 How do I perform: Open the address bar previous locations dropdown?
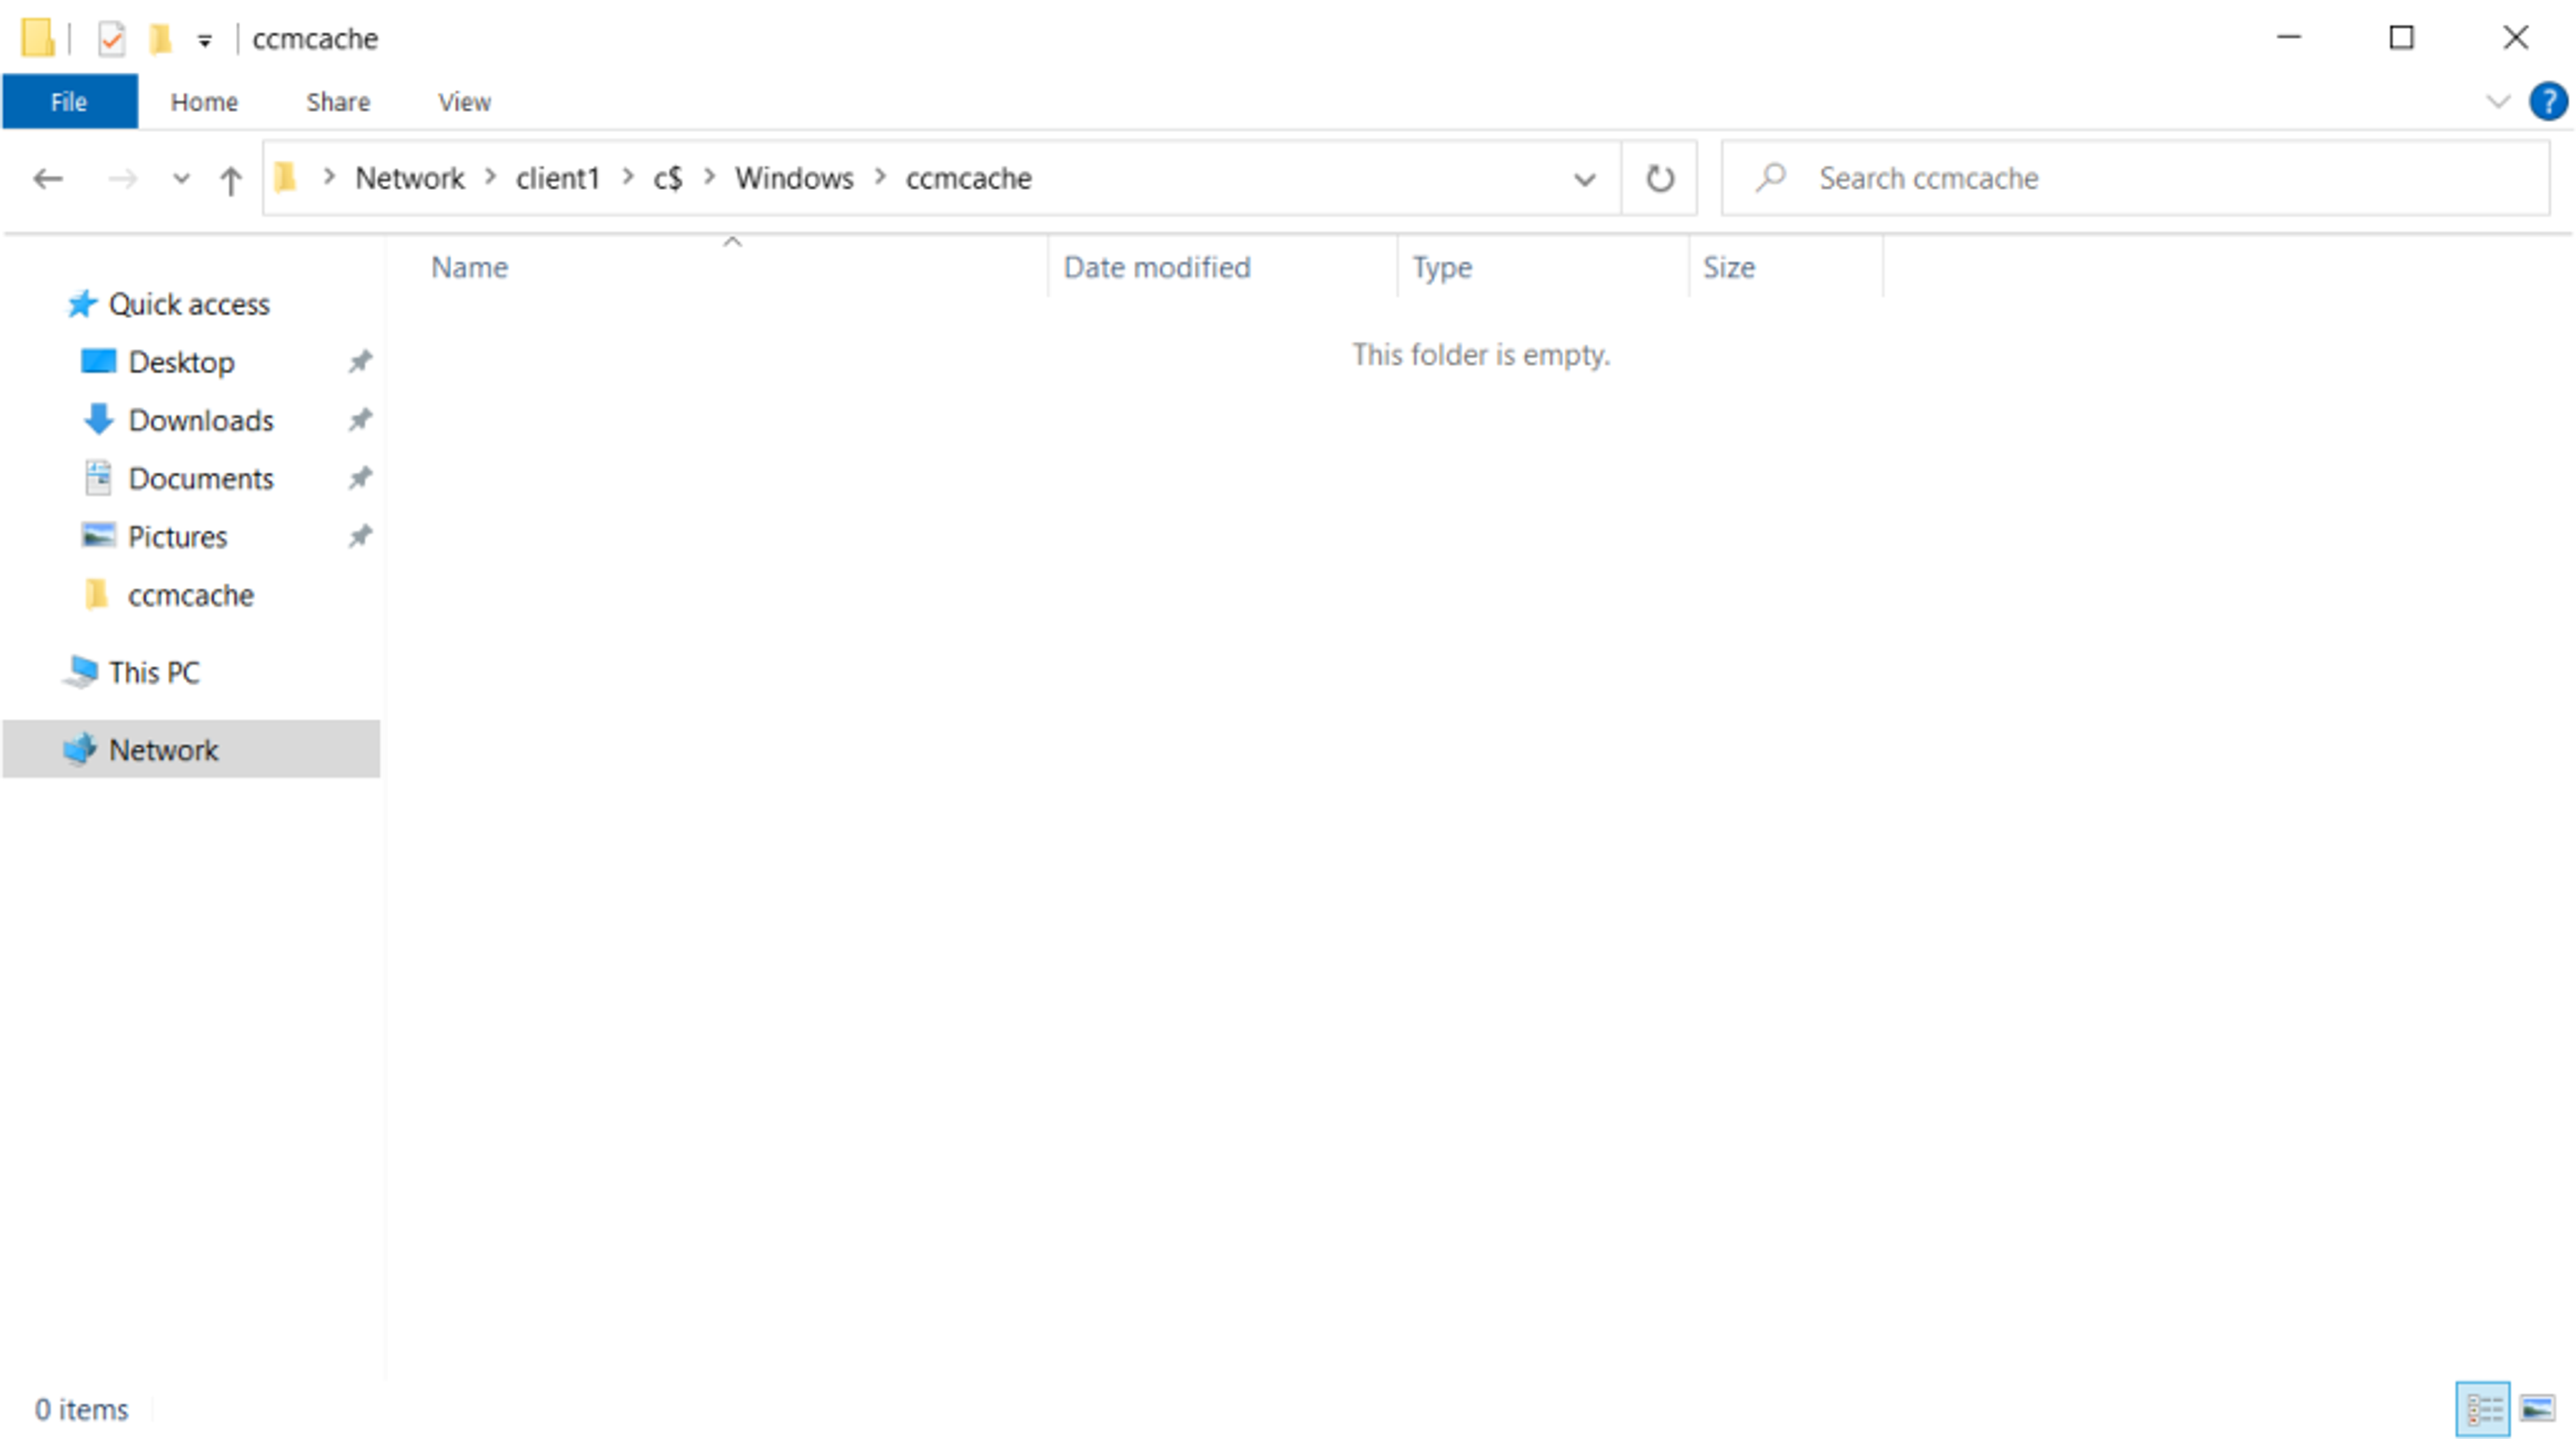[1584, 180]
